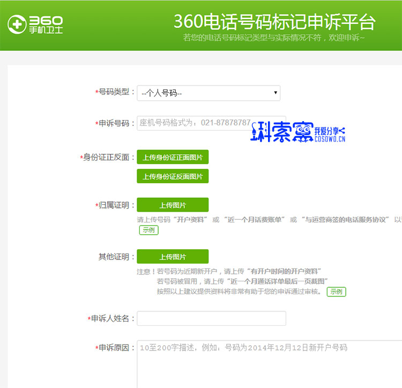
Task: Click the 身份证正反面 field label
Action: coord(107,157)
